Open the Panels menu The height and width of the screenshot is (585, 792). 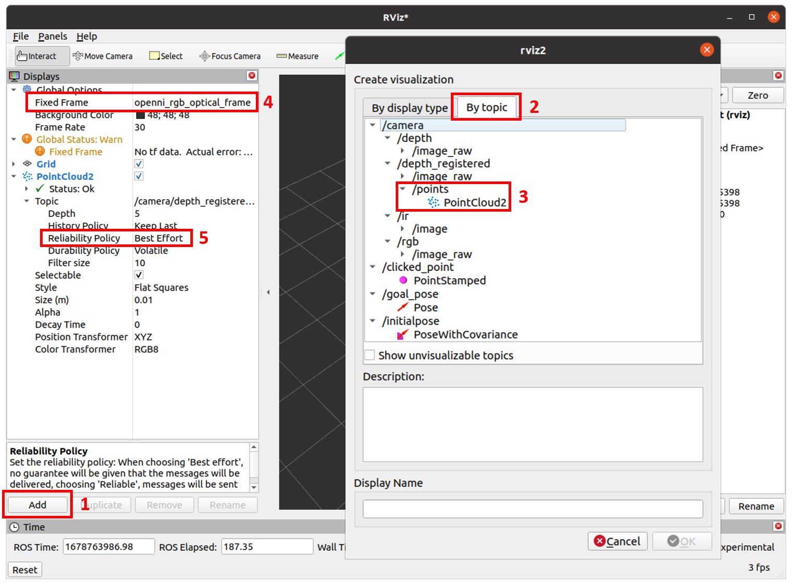[x=53, y=36]
